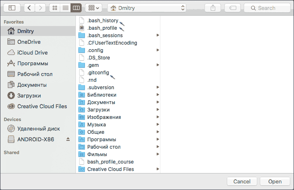Switch to icon view mode
This screenshot has height=190, width=294.
coord(55,8)
